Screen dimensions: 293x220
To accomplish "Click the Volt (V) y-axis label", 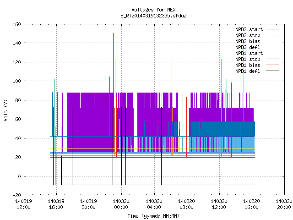I will pyautogui.click(x=6, y=110).
